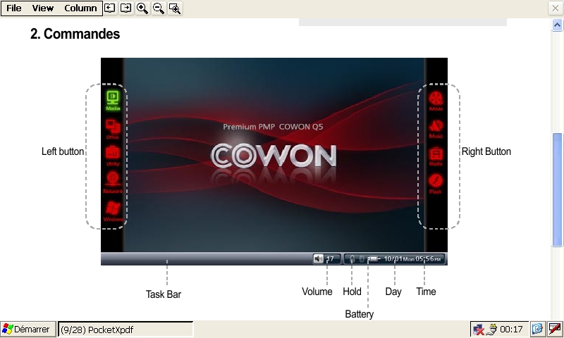Open the View menu
The image size is (564, 338).
(42, 8)
